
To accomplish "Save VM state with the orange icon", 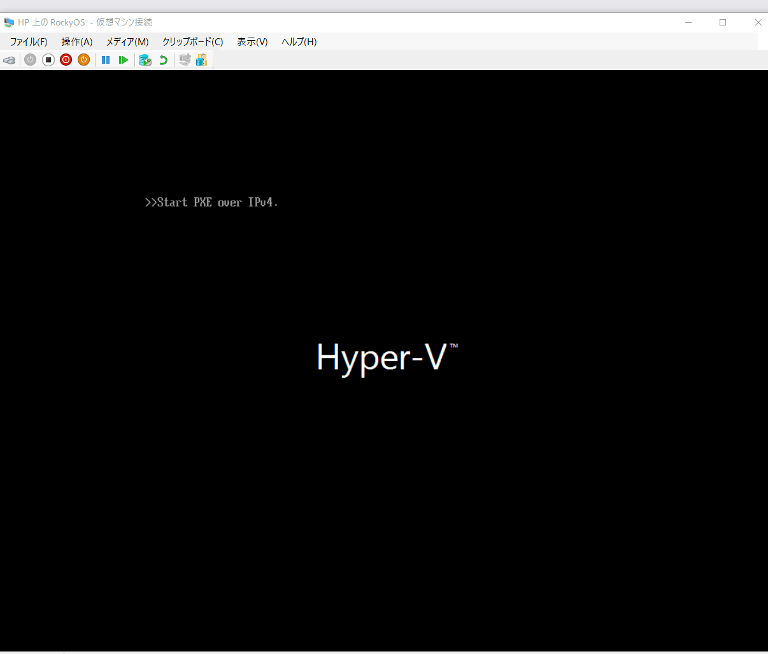I will [x=83, y=60].
